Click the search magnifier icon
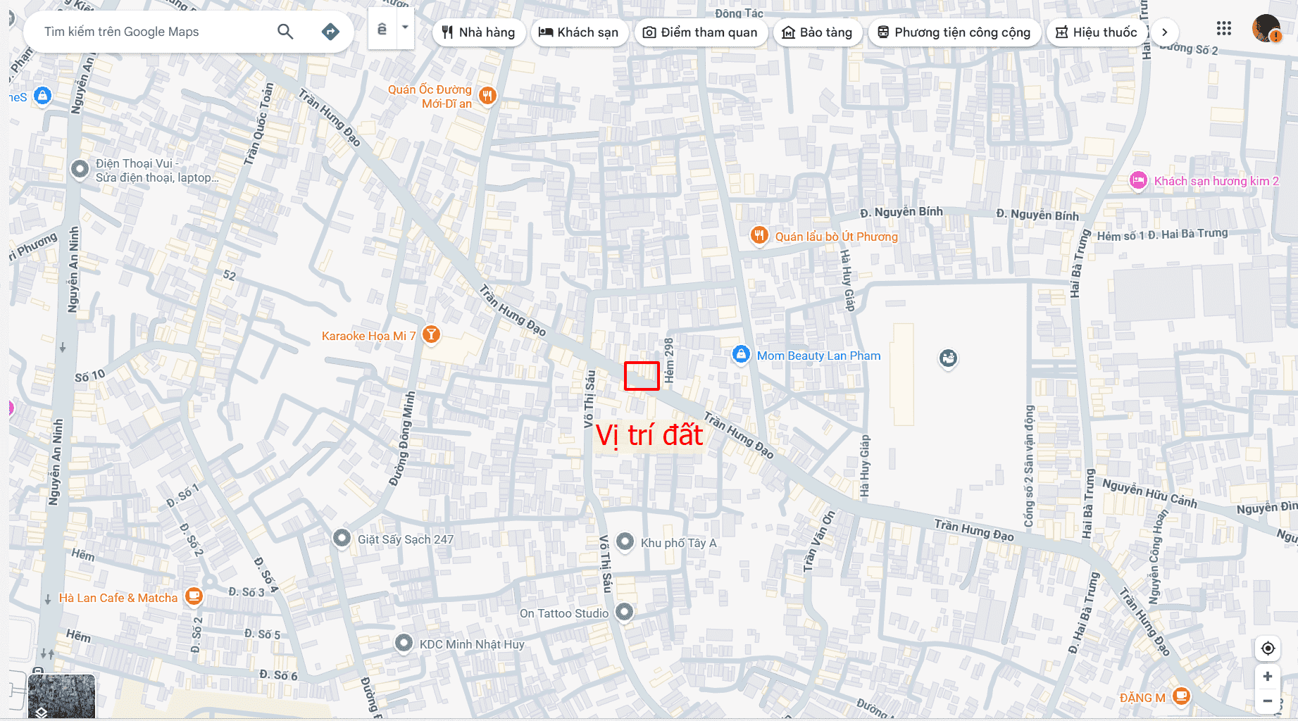This screenshot has width=1298, height=721. click(285, 32)
